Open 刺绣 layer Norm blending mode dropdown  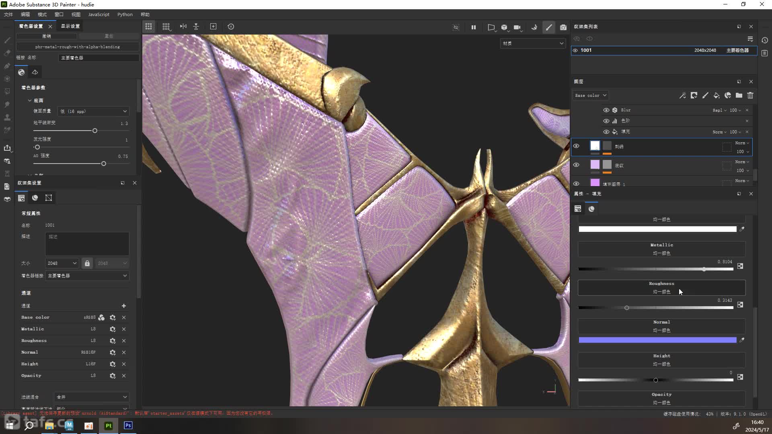742,143
